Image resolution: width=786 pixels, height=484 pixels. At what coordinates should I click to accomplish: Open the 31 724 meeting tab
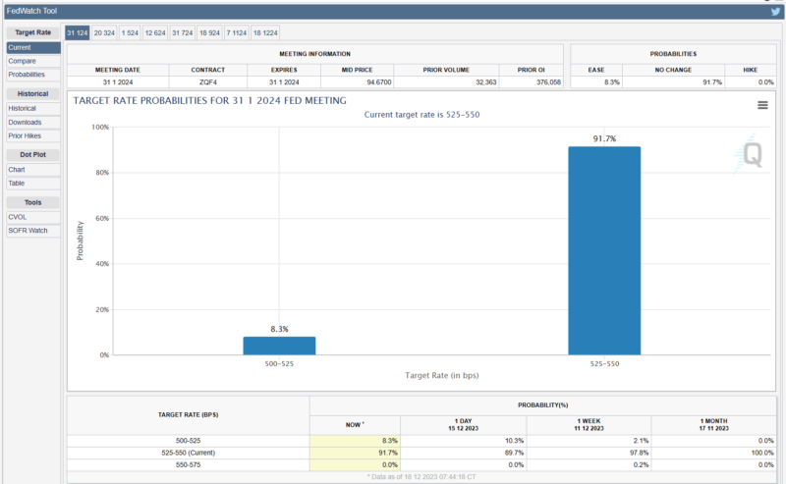(x=182, y=32)
